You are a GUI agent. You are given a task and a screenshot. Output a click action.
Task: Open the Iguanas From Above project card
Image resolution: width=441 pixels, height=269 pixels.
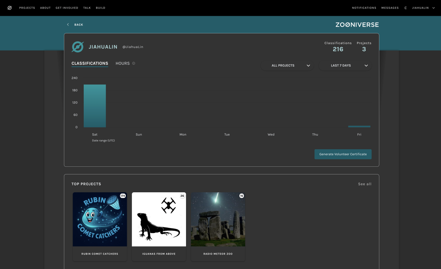(x=159, y=226)
